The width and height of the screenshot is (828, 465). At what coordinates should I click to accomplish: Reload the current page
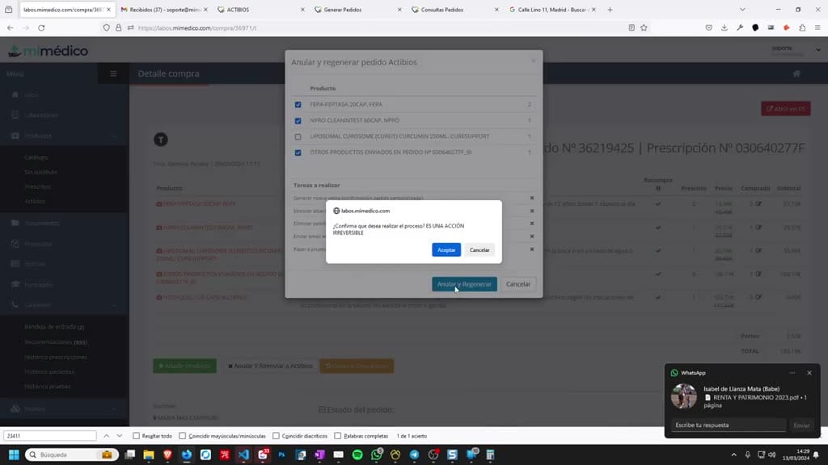click(41, 28)
